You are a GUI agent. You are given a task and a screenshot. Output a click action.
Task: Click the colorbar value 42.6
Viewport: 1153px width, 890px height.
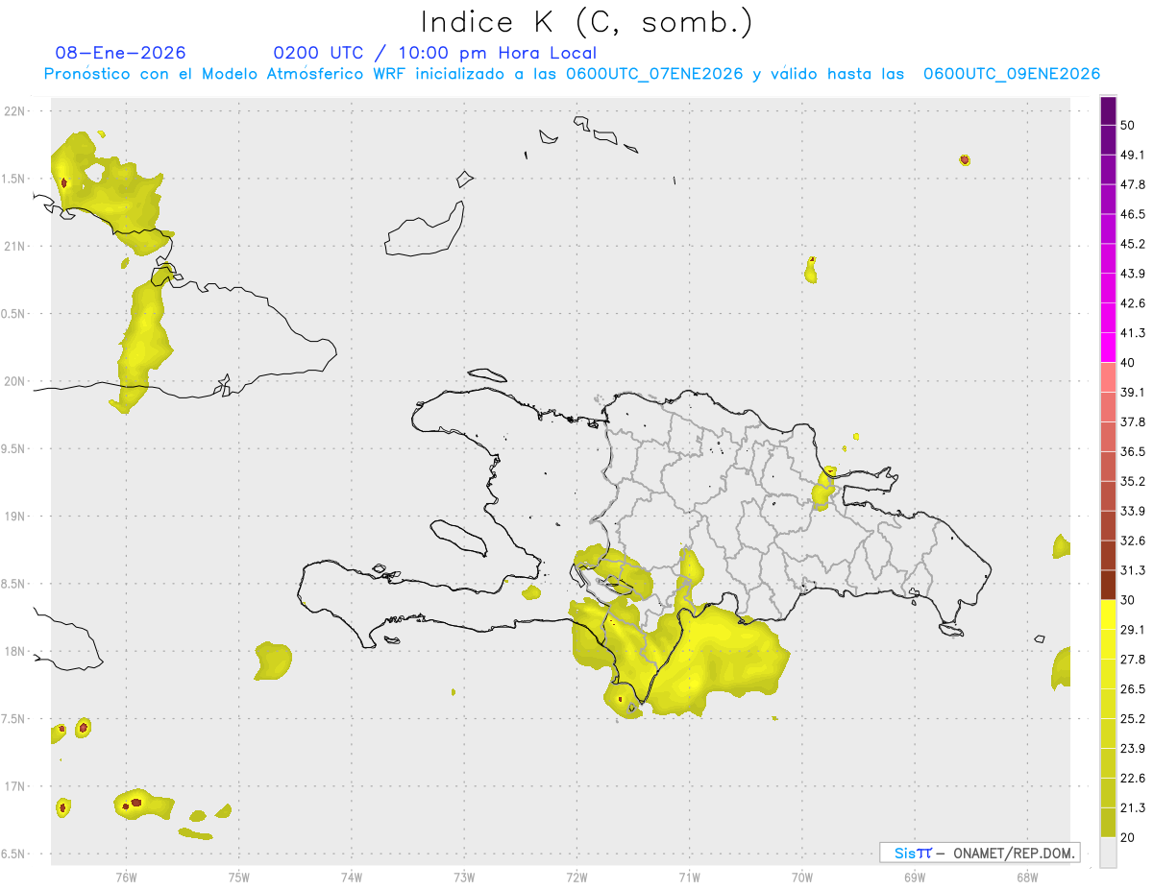tap(1133, 303)
